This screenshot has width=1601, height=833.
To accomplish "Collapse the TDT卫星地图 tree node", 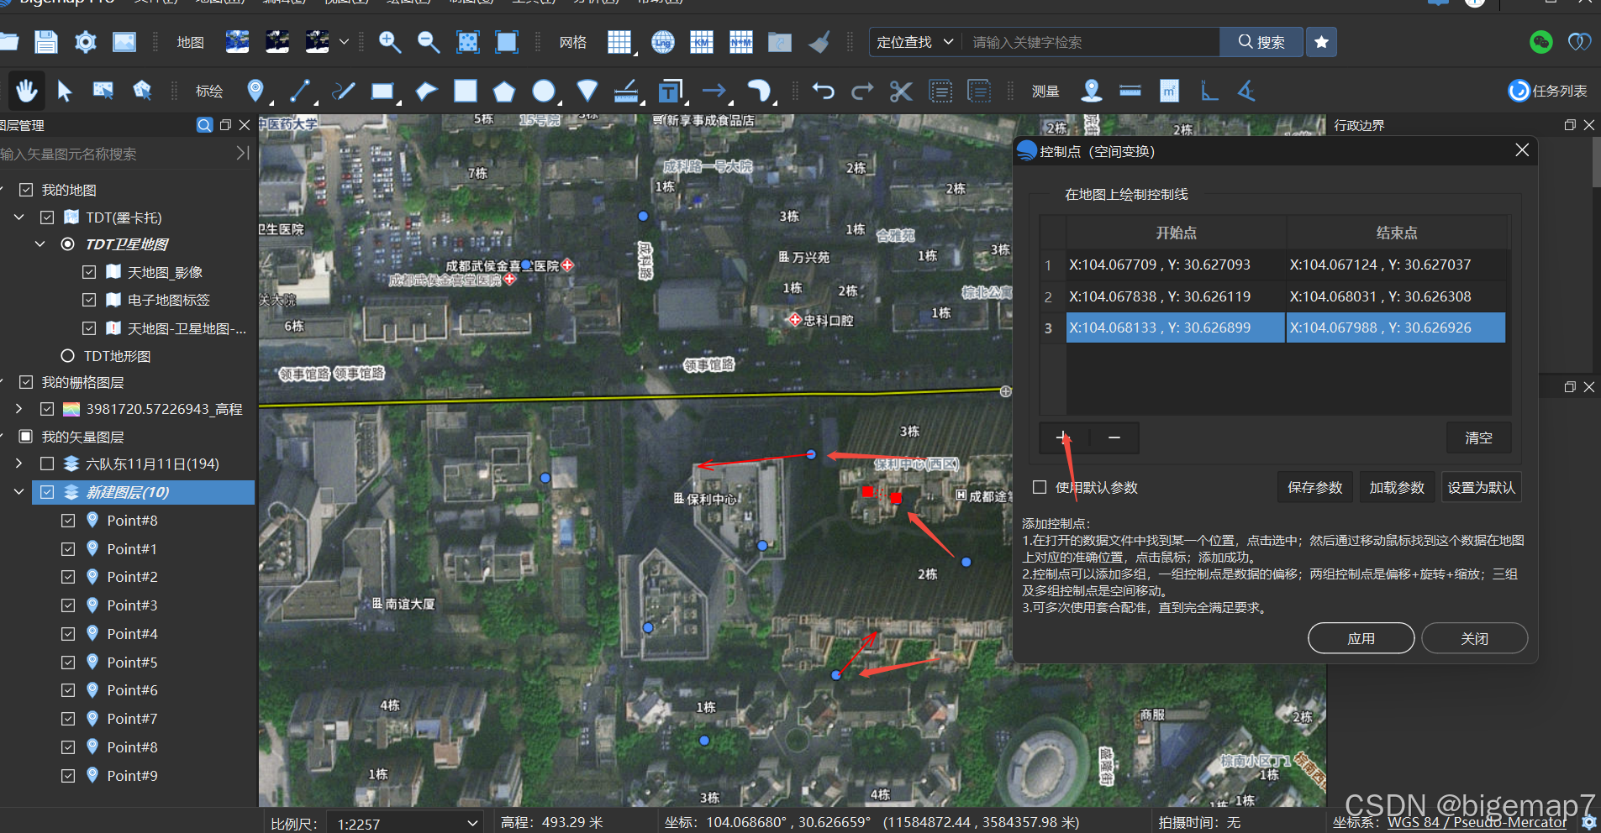I will (x=40, y=244).
